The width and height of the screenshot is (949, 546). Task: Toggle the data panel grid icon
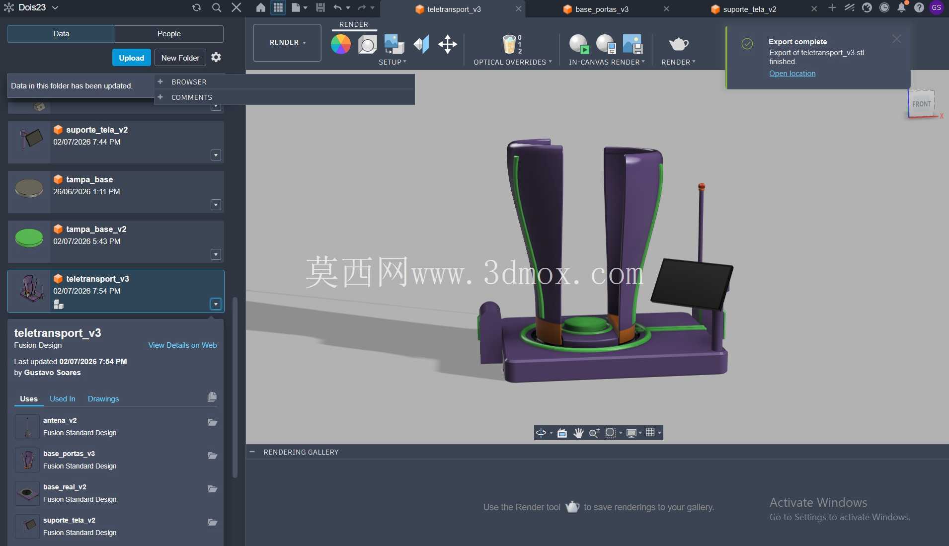pos(278,7)
